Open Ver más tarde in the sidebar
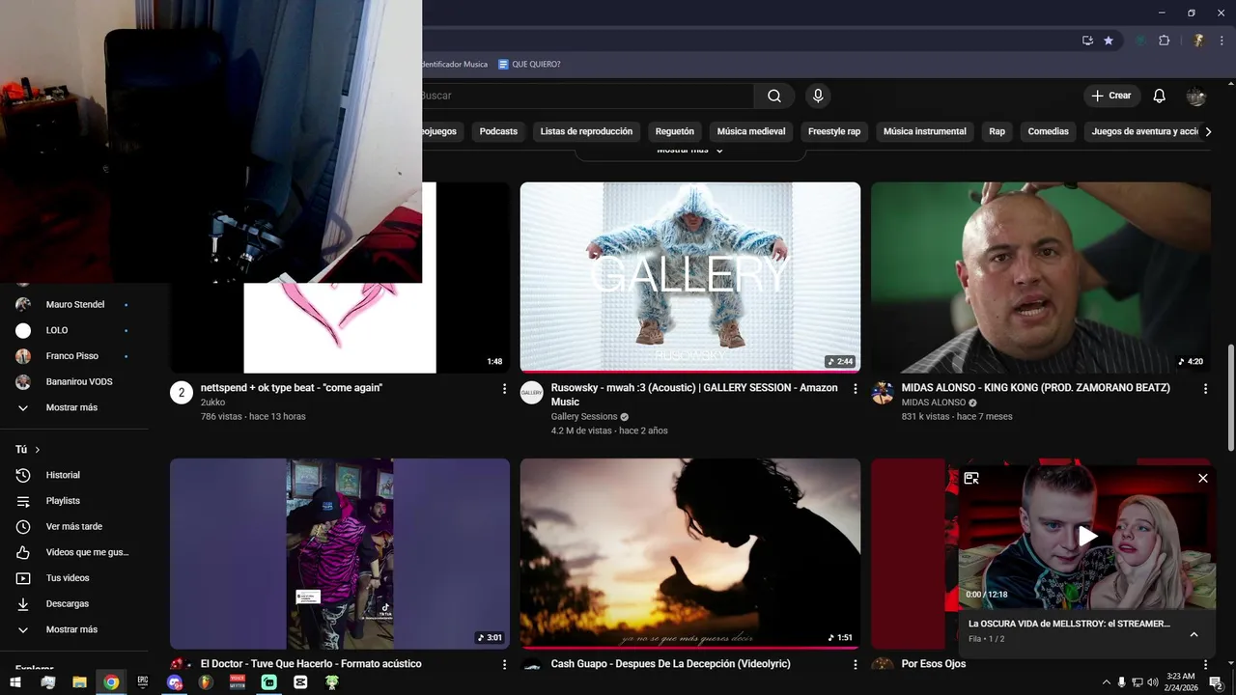 pos(73,526)
